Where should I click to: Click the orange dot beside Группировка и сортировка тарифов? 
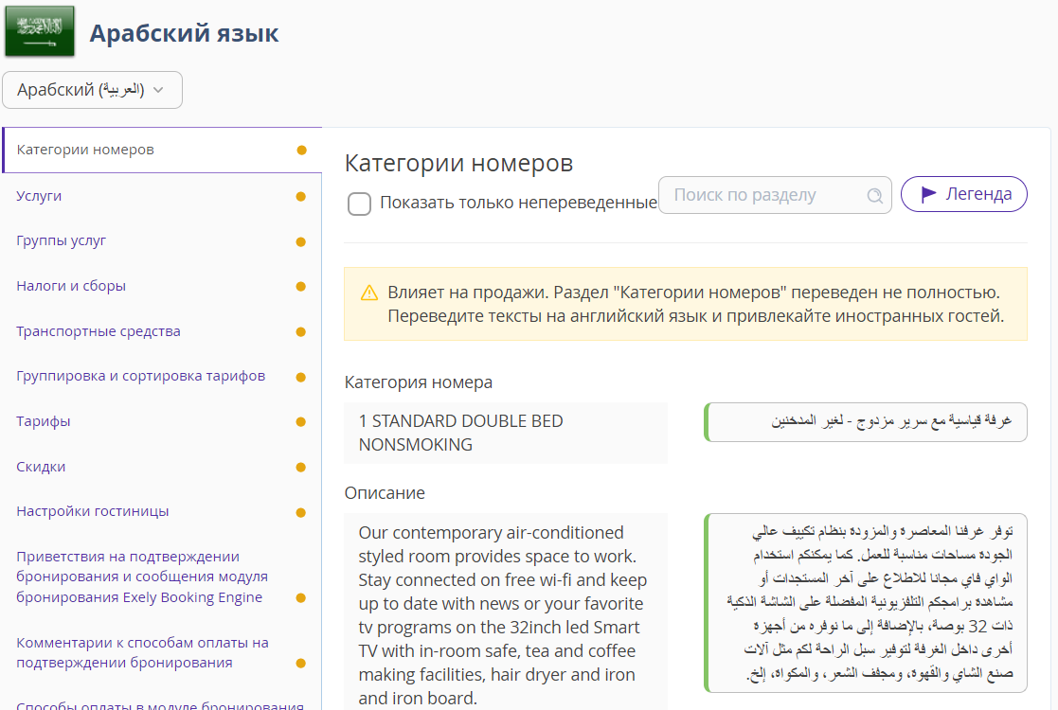pyautogui.click(x=301, y=377)
